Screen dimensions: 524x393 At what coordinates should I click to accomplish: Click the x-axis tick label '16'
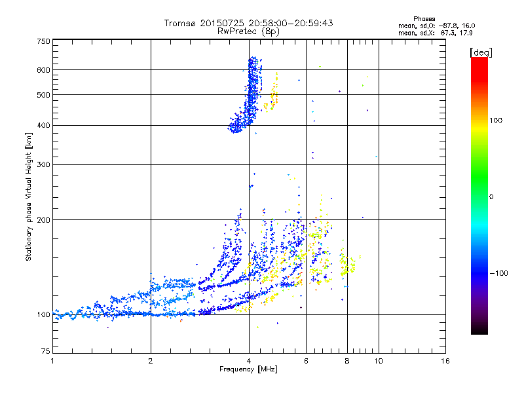pos(445,361)
